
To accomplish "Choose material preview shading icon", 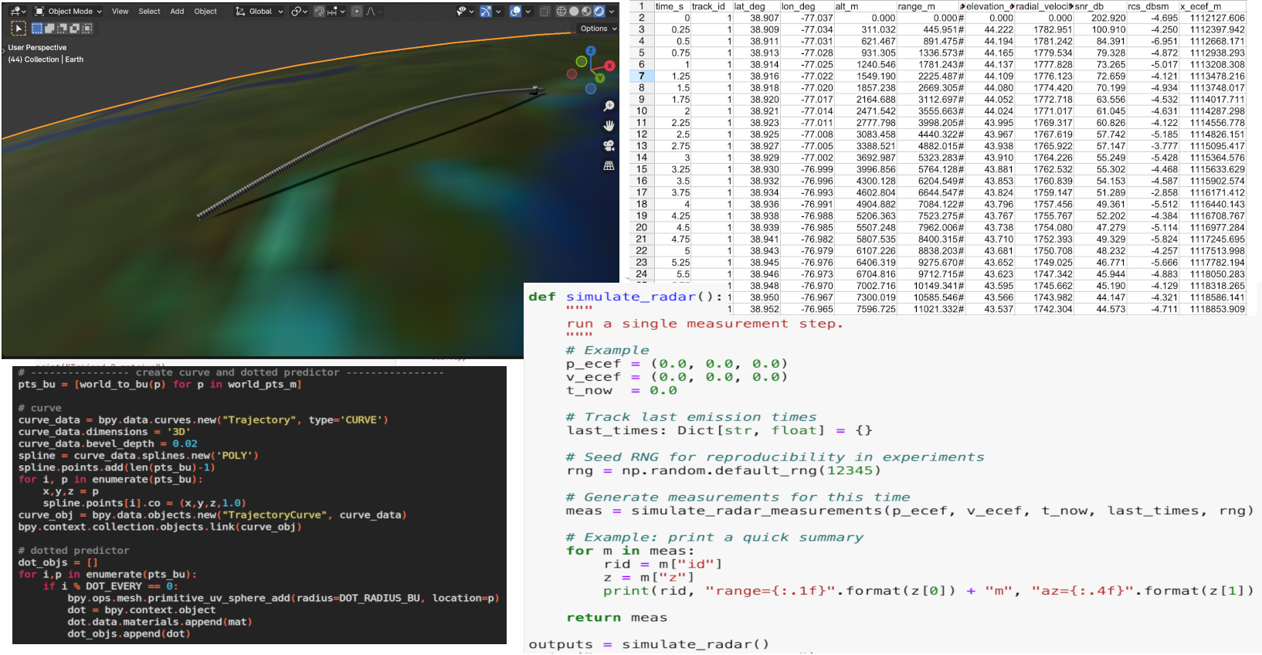I will coord(586,12).
